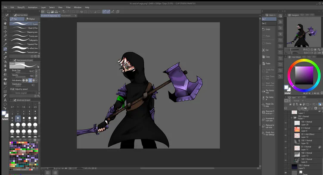The image size is (323, 175).
Task: Toggle visibility of Layer 10
Action: [x=286, y=142]
